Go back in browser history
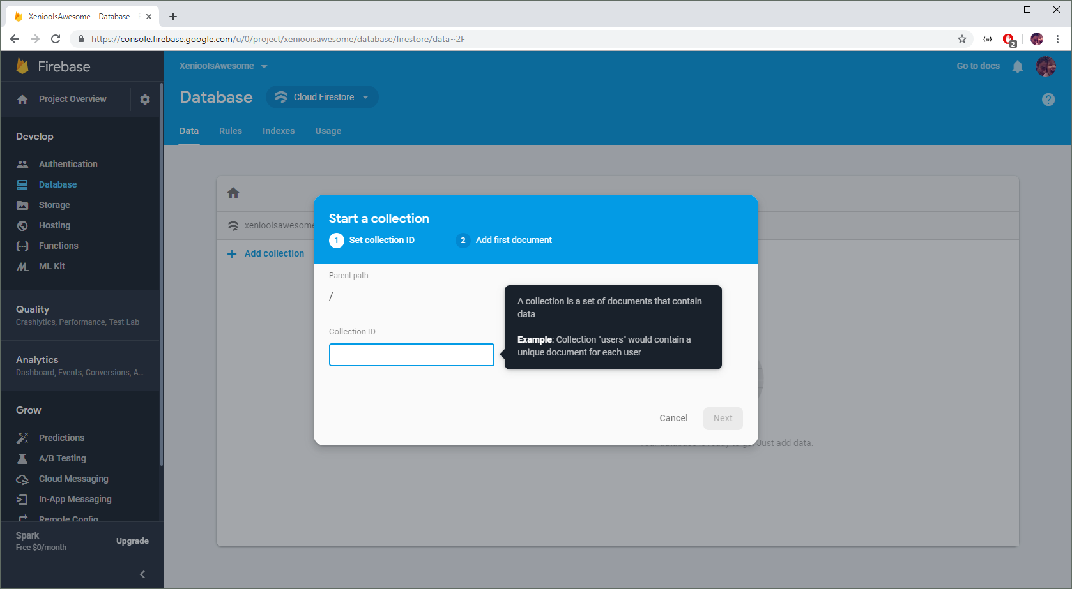This screenshot has width=1072, height=589. coord(15,39)
